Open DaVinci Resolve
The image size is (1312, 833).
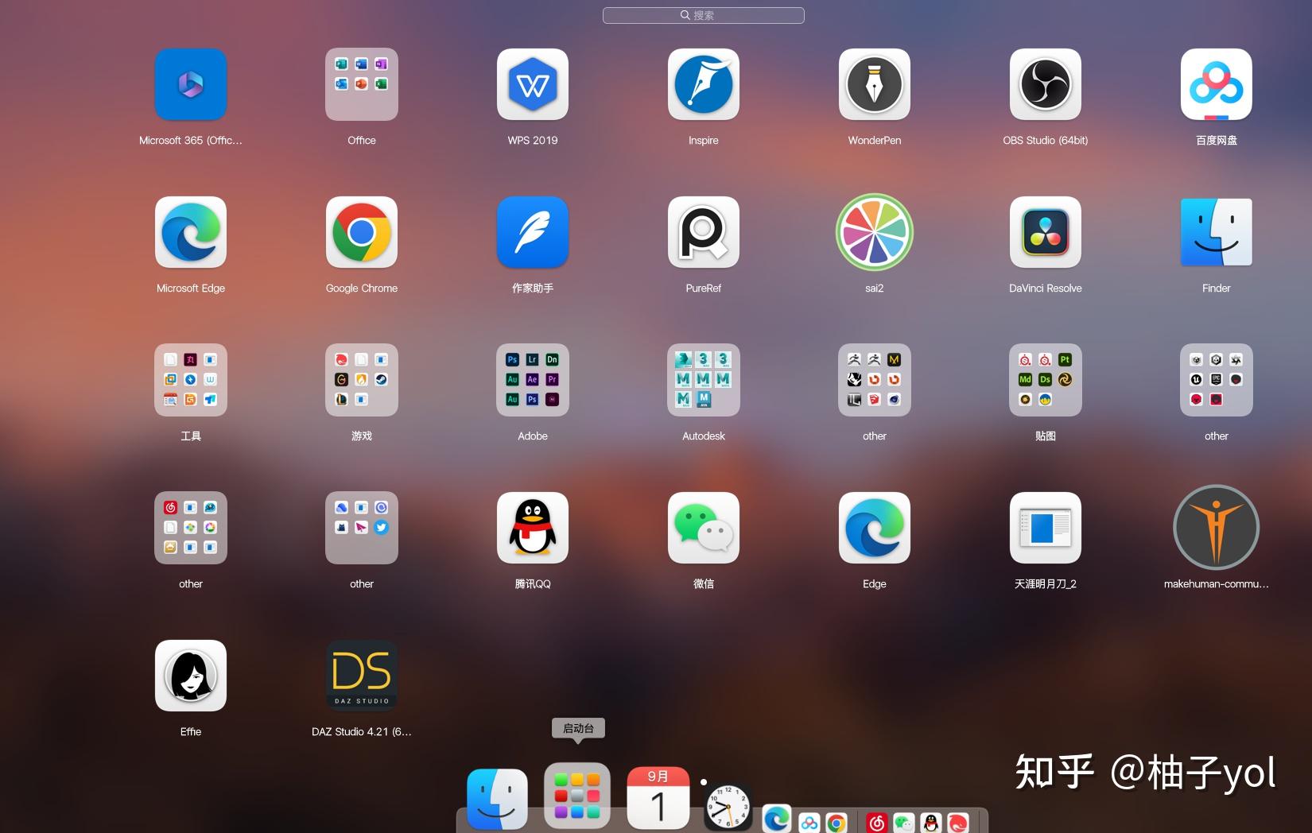coord(1045,232)
